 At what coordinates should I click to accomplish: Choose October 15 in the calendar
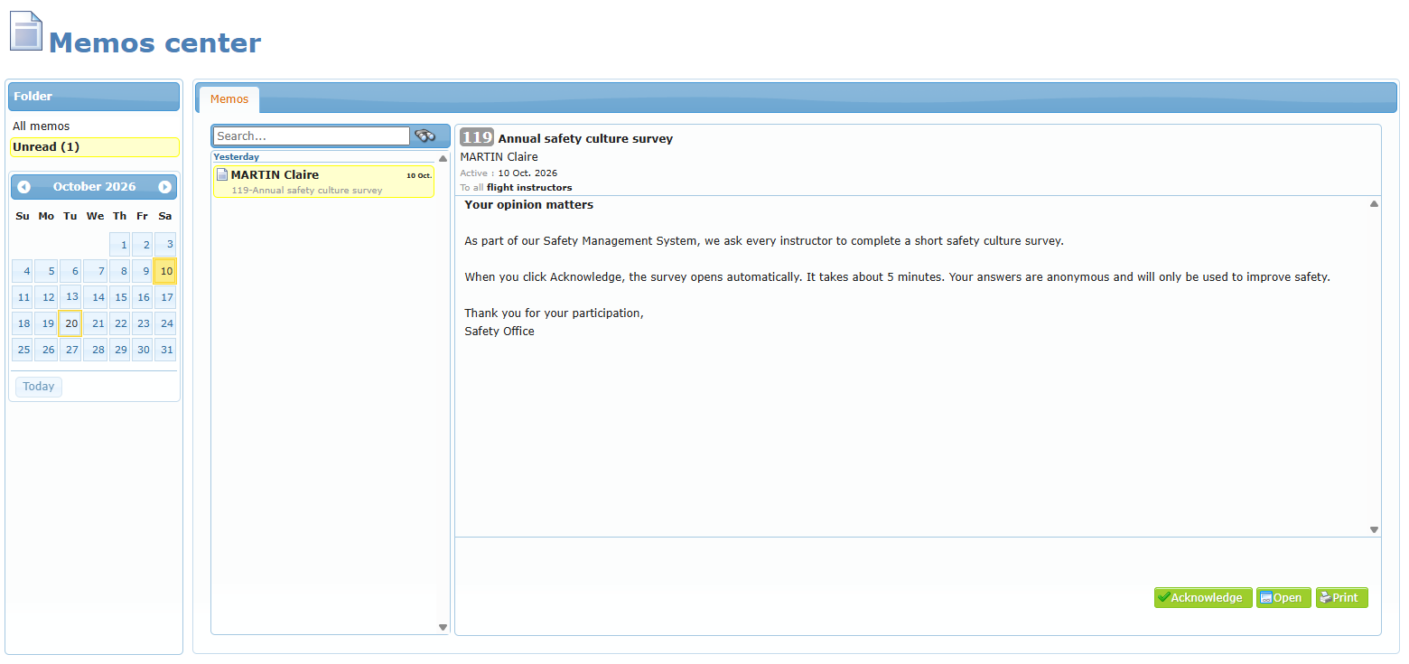point(121,297)
